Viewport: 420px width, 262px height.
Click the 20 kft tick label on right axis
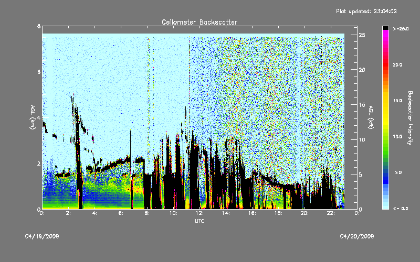[x=362, y=70]
